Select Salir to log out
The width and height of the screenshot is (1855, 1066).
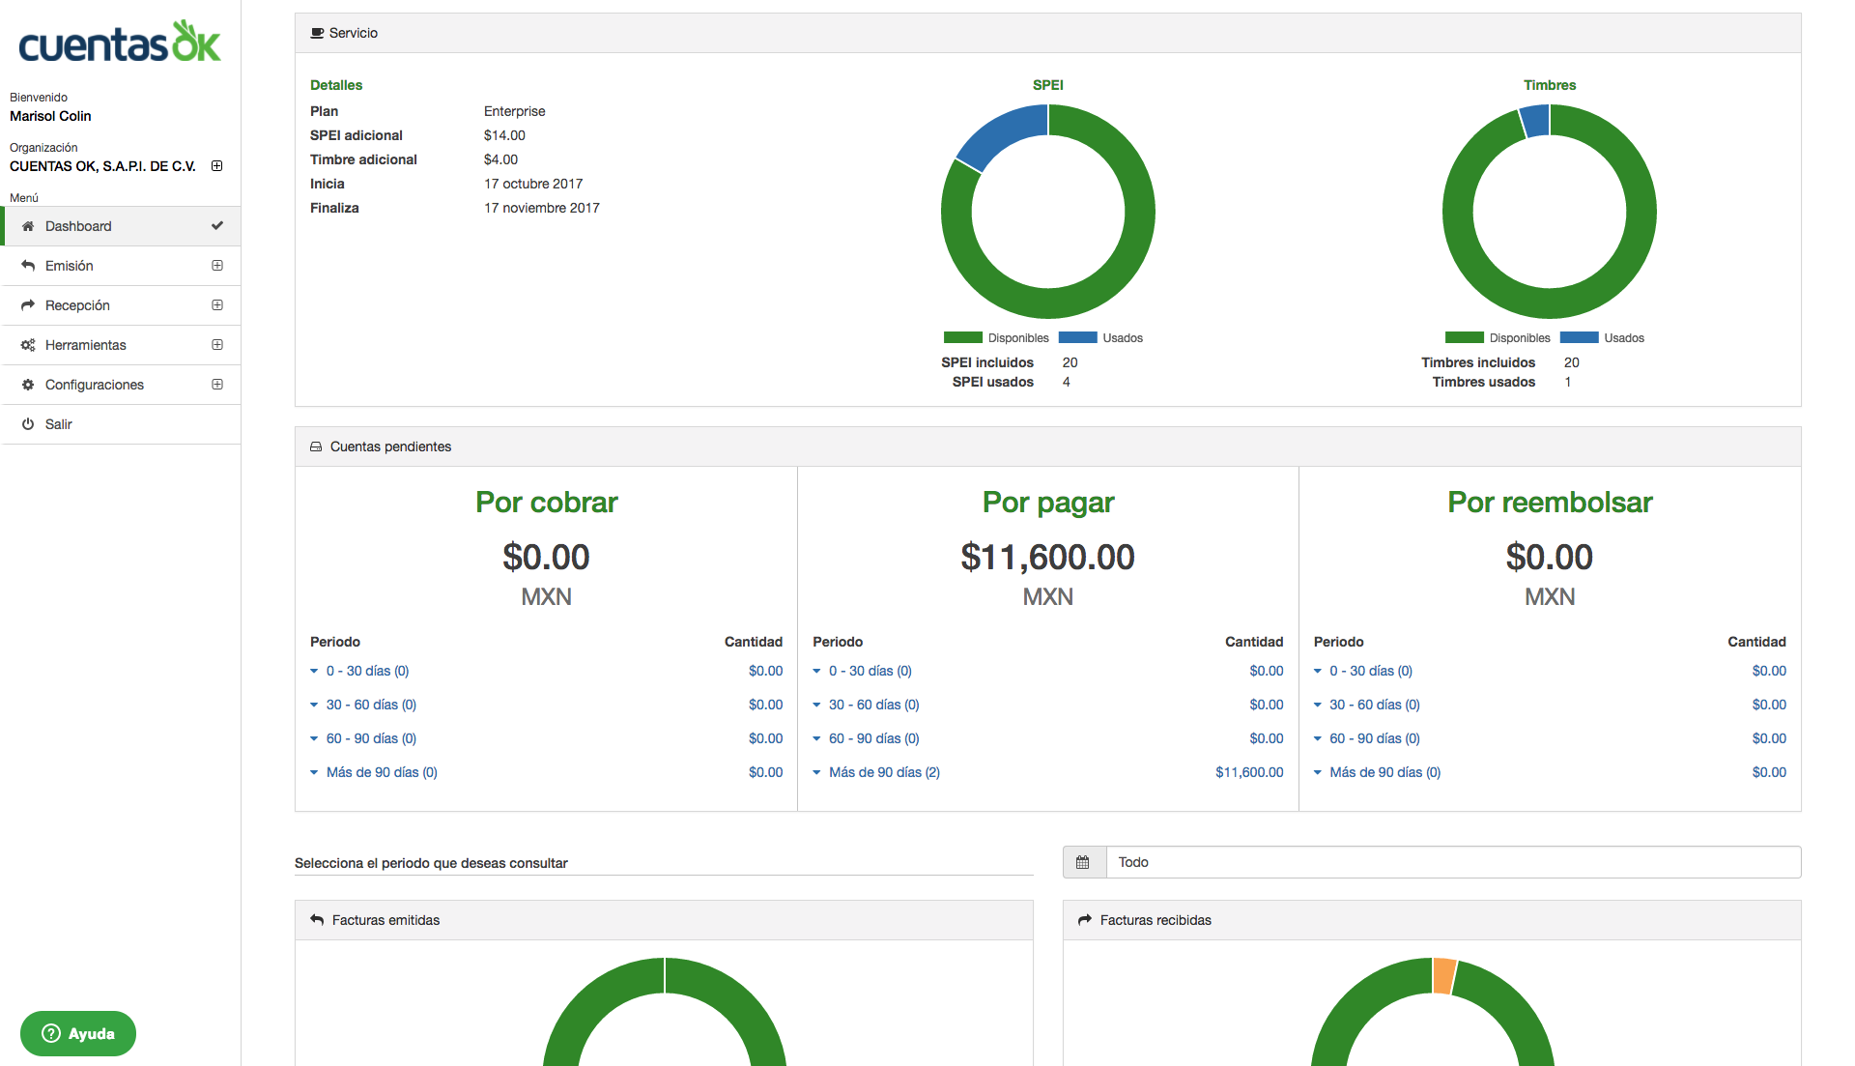click(122, 424)
